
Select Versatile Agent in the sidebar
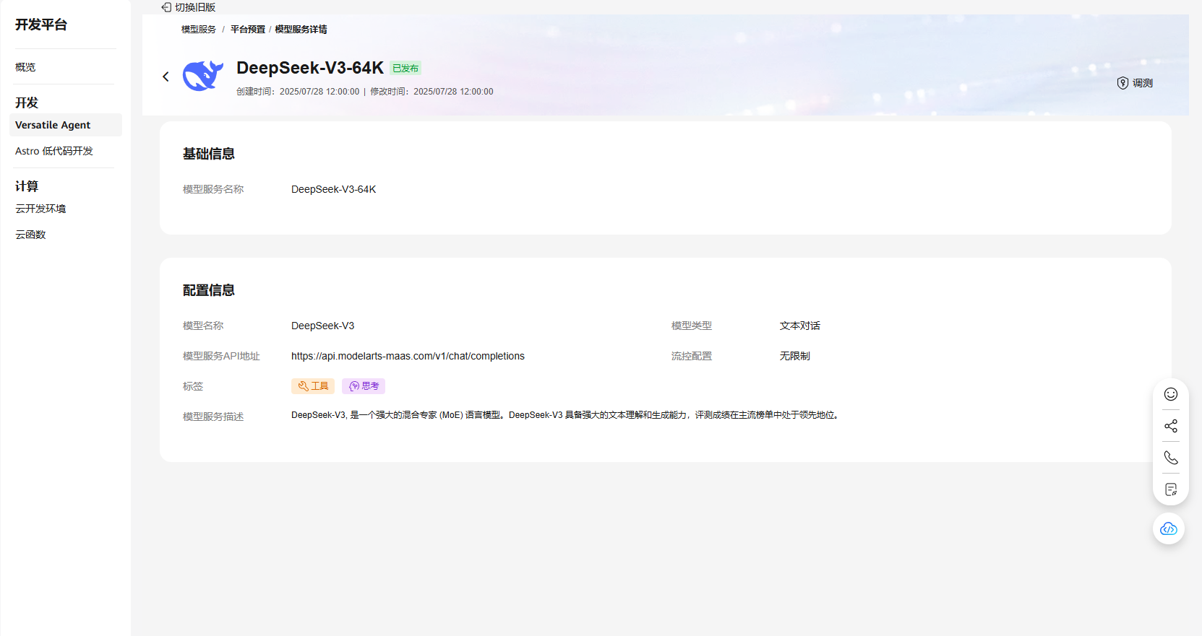click(x=53, y=125)
